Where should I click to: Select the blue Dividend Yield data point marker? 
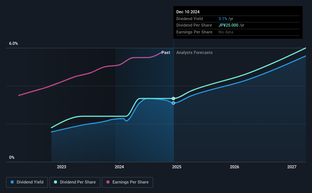[x=174, y=103]
